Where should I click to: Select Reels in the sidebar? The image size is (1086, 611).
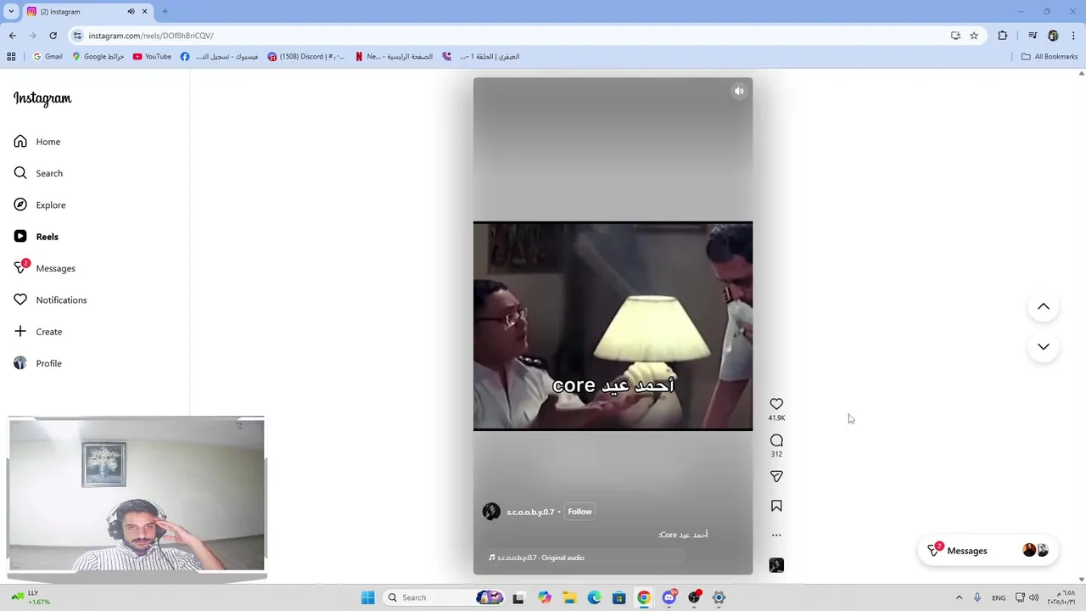click(36, 237)
